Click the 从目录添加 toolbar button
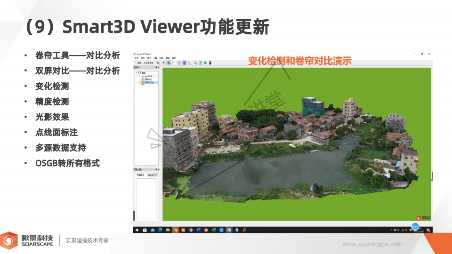The height and width of the screenshot is (254, 452). [x=148, y=63]
